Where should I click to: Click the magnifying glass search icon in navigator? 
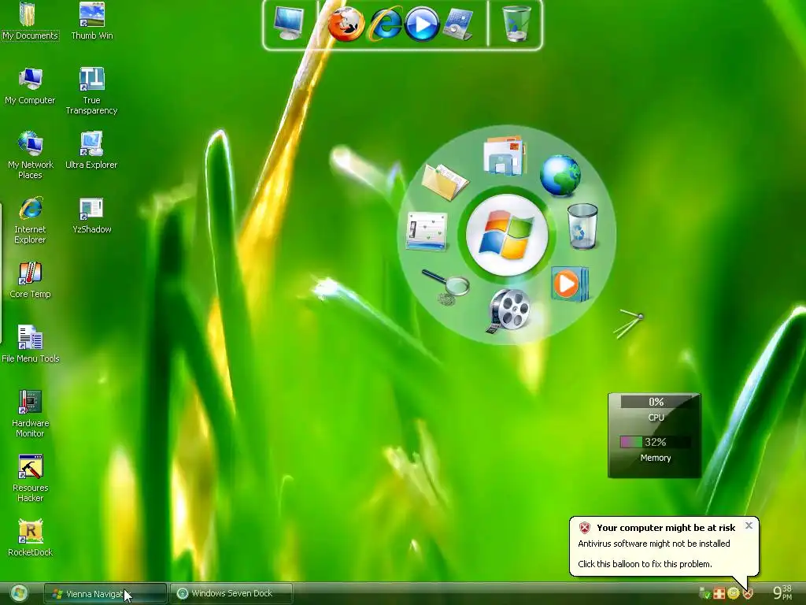tap(446, 286)
